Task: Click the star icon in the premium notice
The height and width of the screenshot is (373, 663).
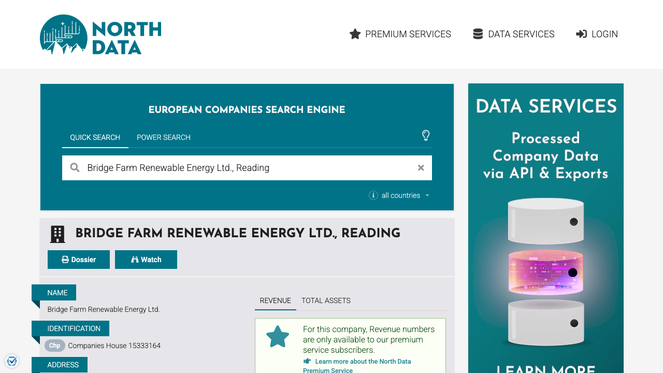Action: pos(278,336)
